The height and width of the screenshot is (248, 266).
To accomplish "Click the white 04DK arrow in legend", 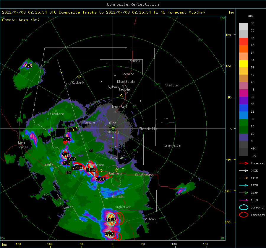I will [x=244, y=171].
